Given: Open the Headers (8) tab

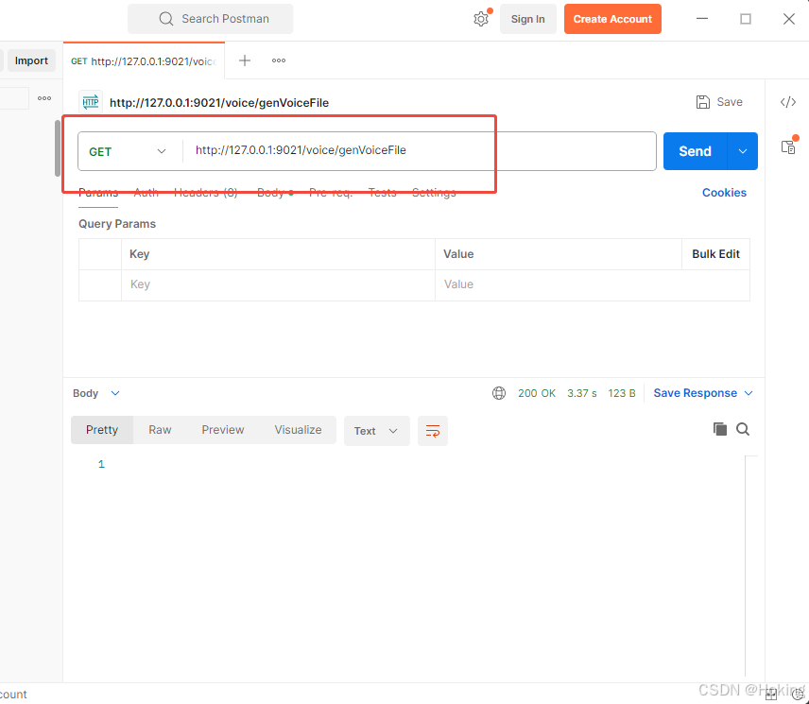Looking at the screenshot, I should pyautogui.click(x=205, y=193).
